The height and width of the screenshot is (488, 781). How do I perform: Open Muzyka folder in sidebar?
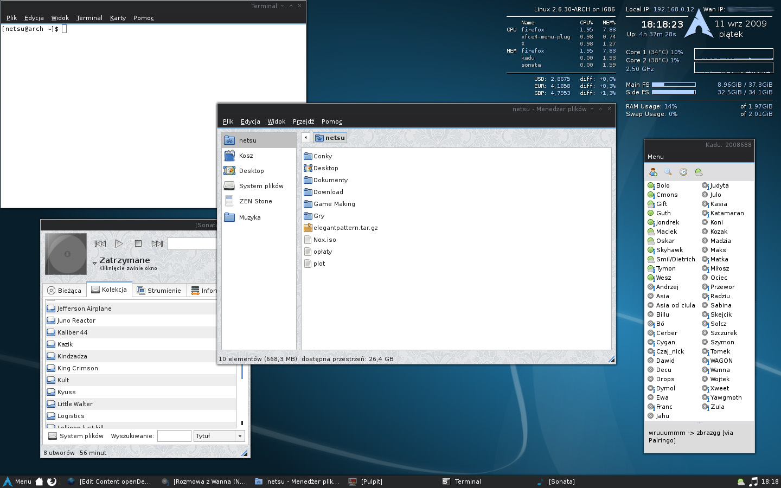click(259, 217)
